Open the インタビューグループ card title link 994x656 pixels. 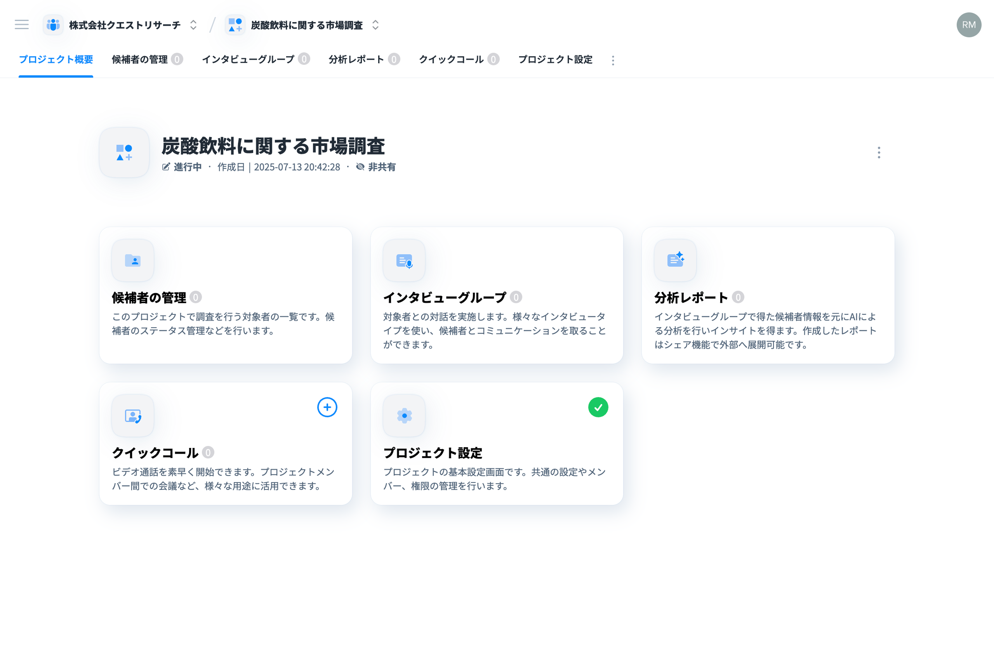[x=445, y=297]
